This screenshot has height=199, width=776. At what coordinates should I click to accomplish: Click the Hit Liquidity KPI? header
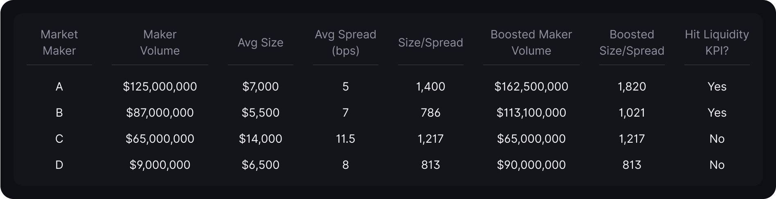pos(717,42)
